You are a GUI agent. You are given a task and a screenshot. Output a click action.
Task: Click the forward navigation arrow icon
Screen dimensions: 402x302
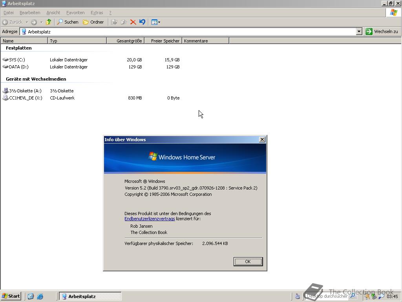click(34, 22)
